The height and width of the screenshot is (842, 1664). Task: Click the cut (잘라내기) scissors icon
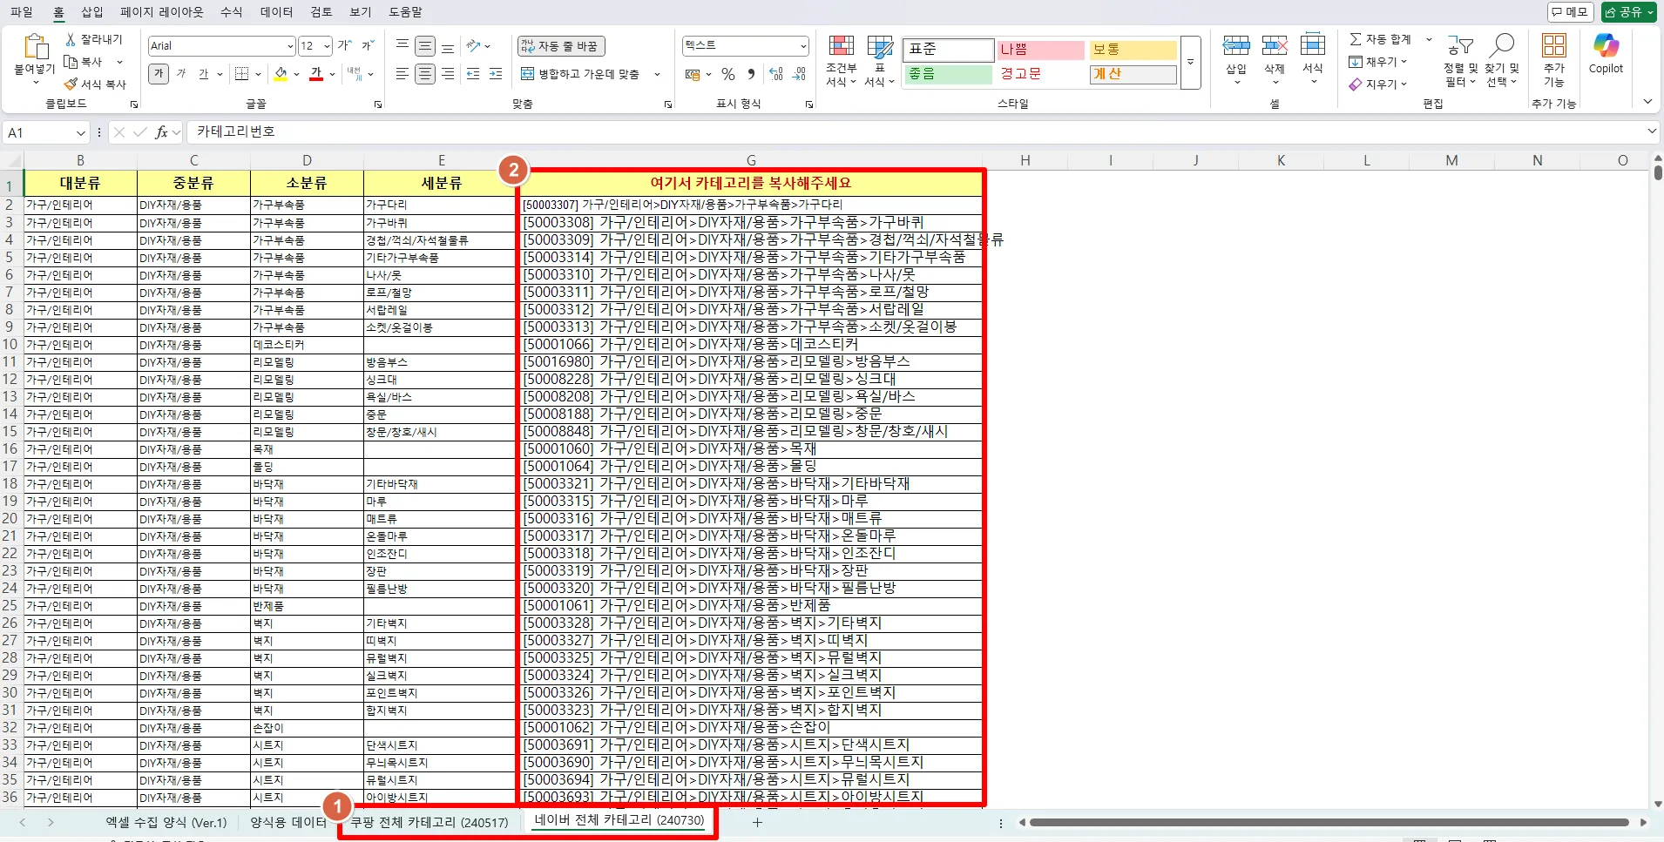tap(71, 40)
